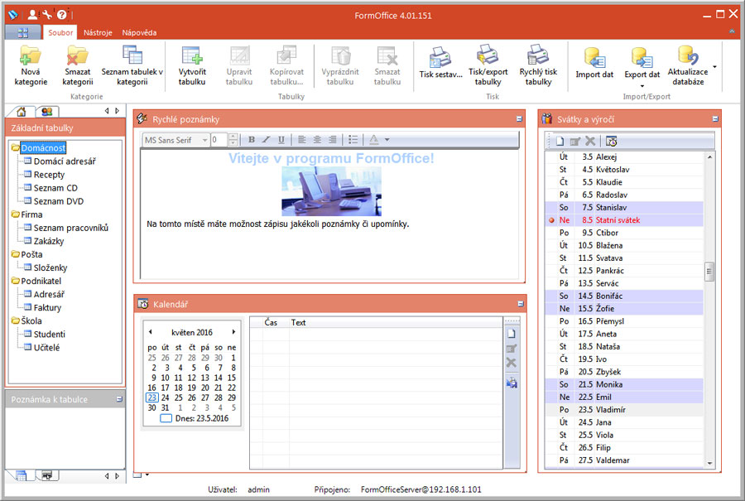The height and width of the screenshot is (501, 745).
Task: Open font color dropdown arrow
Action: (387, 140)
